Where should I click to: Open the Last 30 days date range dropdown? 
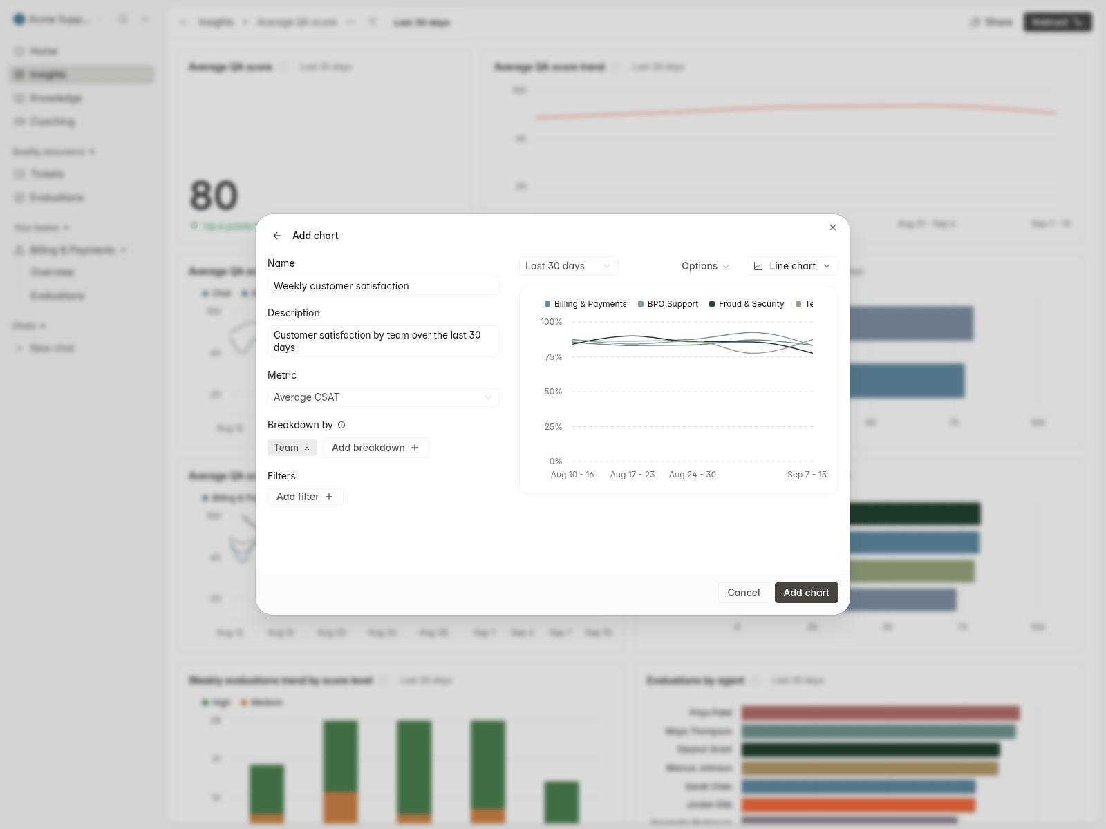(x=568, y=266)
